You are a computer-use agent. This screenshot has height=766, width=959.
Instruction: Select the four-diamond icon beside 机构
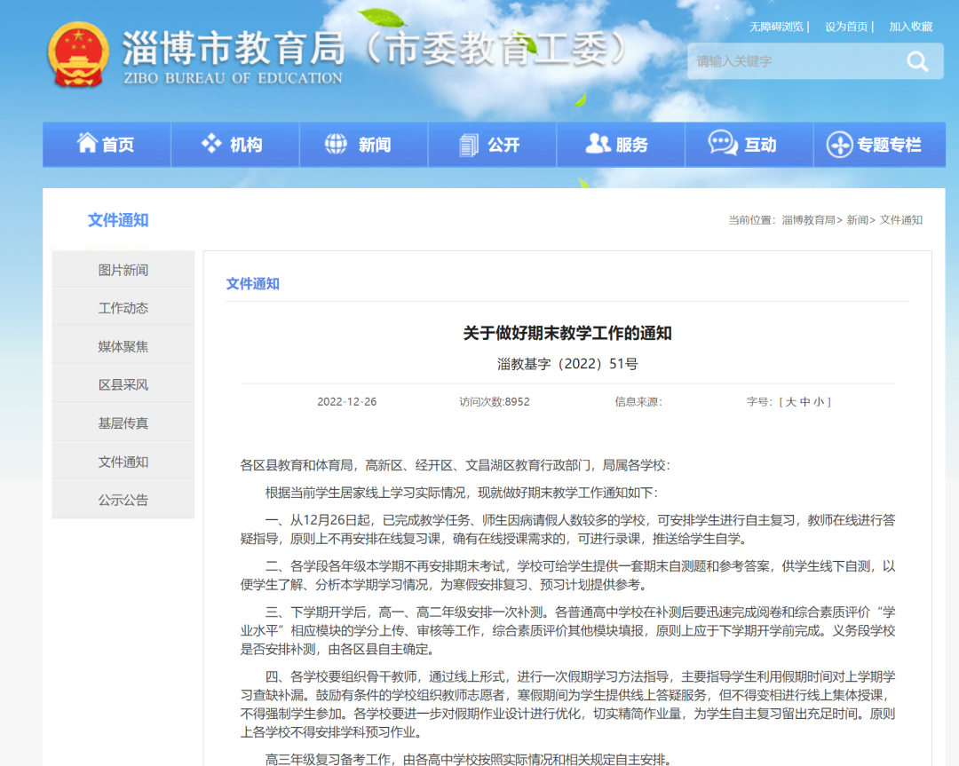point(211,143)
